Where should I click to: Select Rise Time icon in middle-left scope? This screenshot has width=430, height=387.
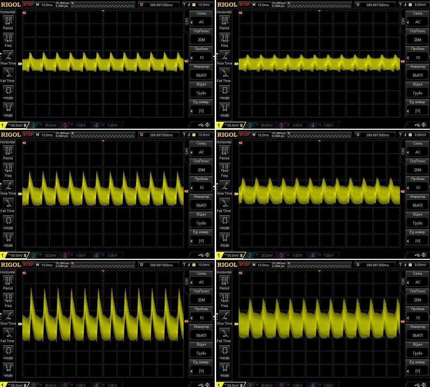coord(8,186)
